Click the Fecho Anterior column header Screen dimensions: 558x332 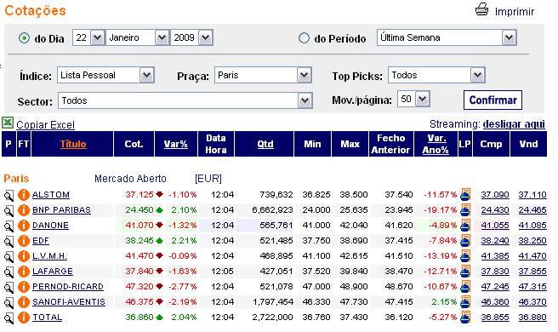(390, 144)
